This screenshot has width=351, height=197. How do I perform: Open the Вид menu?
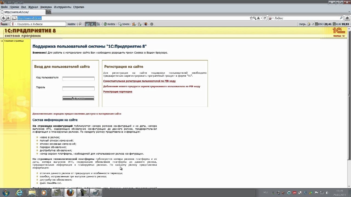[24, 7]
